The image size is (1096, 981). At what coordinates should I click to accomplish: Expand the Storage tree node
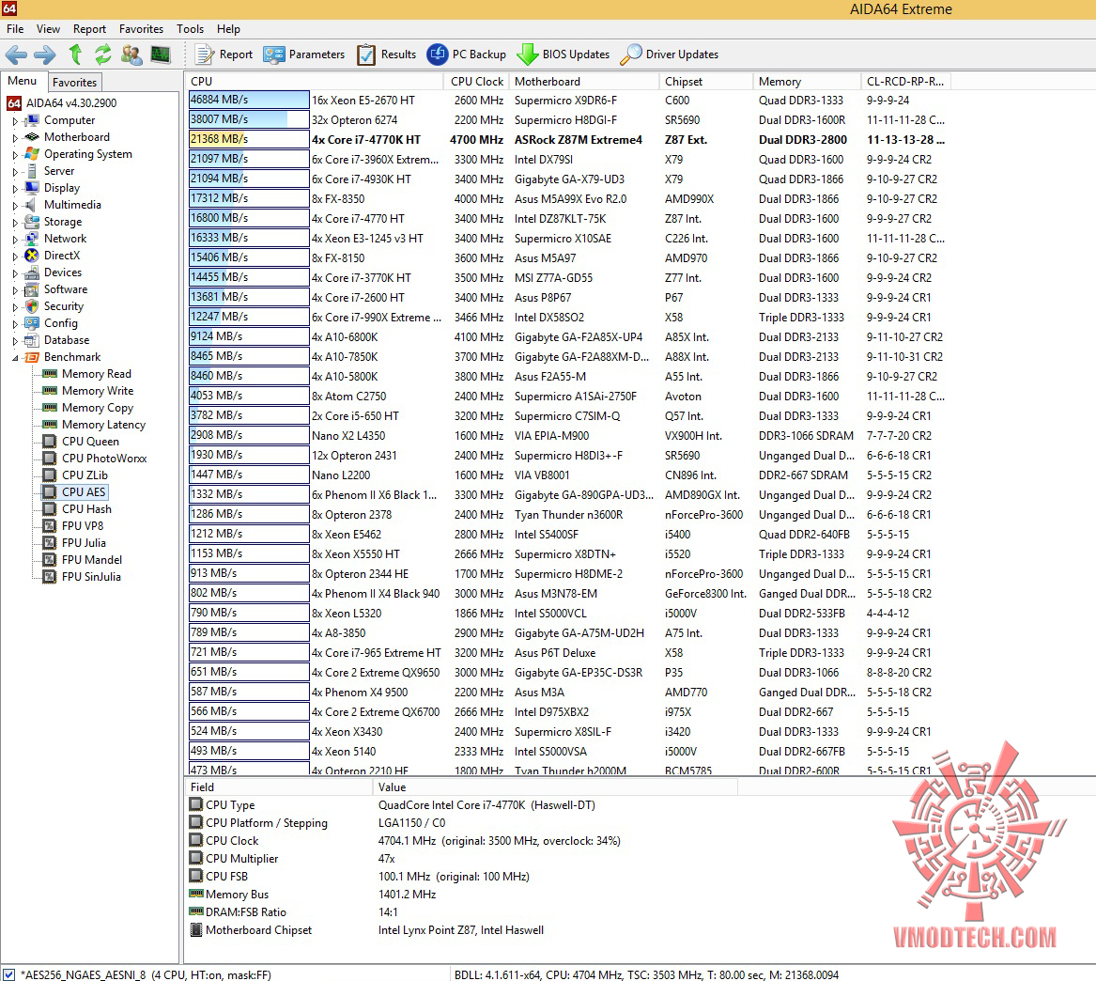pyautogui.click(x=15, y=223)
